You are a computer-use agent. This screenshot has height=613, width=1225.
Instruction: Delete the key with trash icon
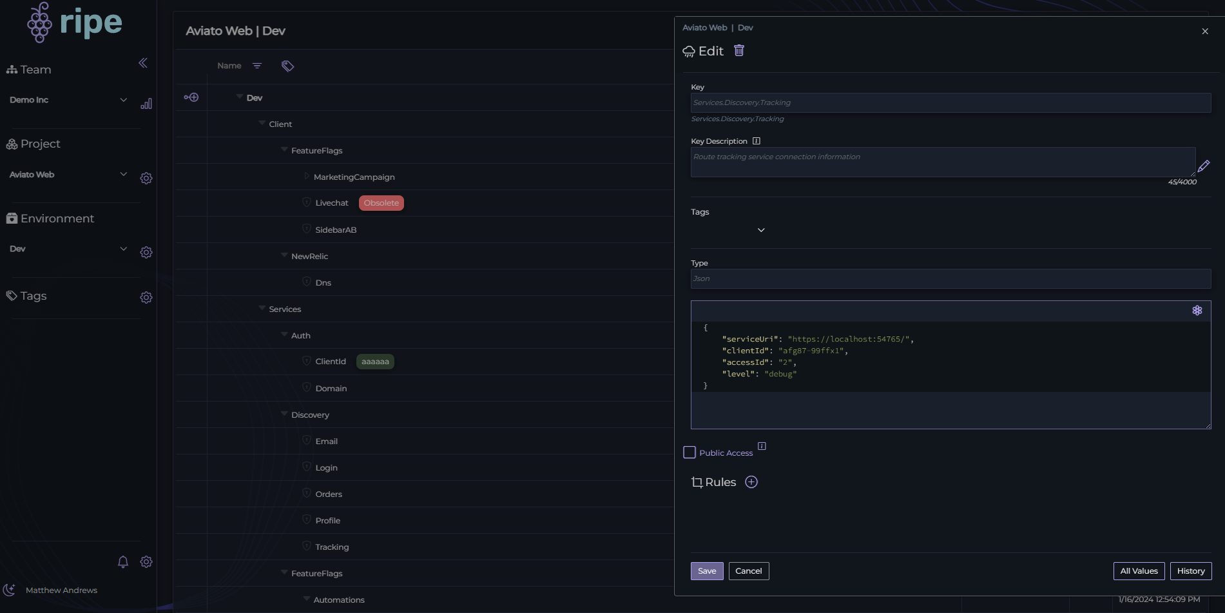coord(739,50)
